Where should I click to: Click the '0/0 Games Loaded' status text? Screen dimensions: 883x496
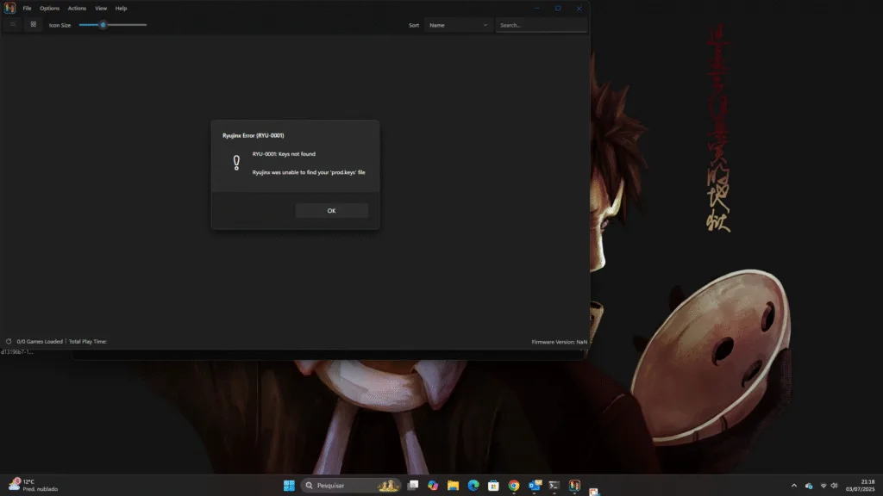[40, 341]
